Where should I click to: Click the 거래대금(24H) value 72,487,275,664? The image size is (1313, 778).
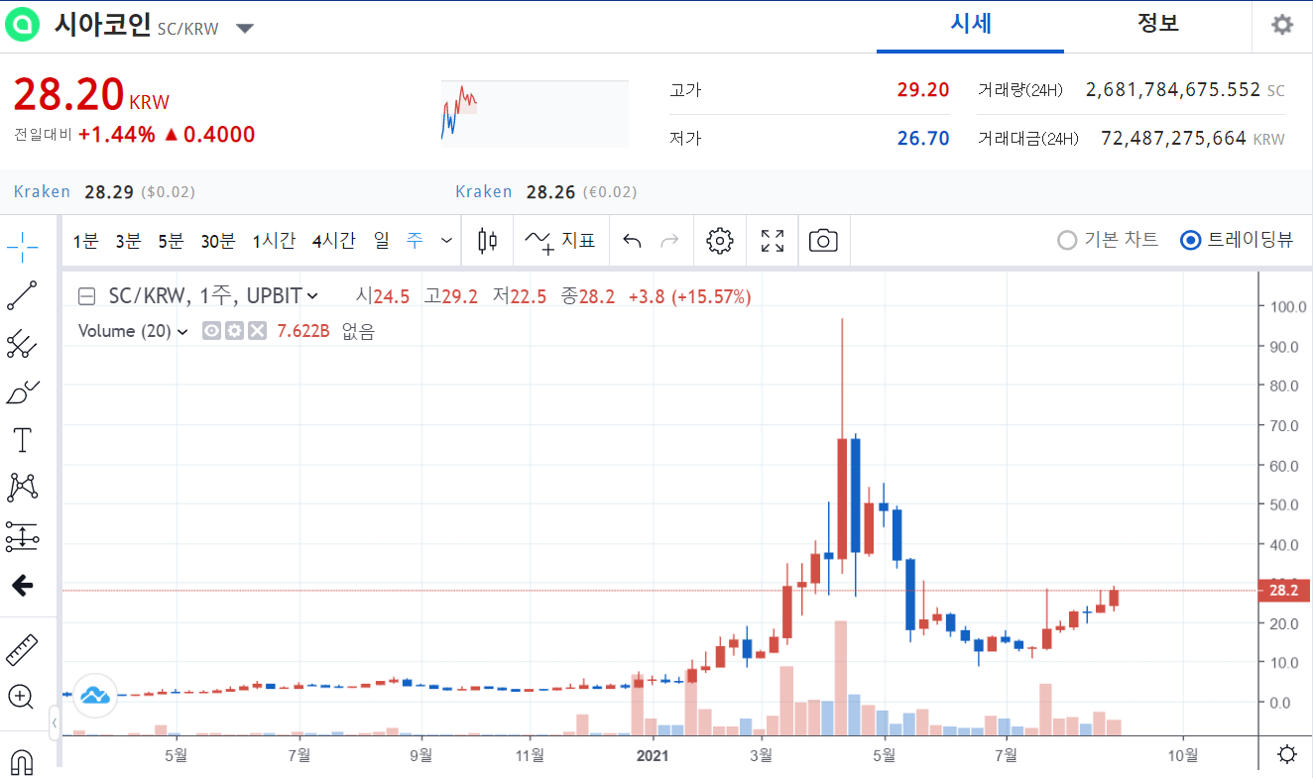coord(1173,139)
